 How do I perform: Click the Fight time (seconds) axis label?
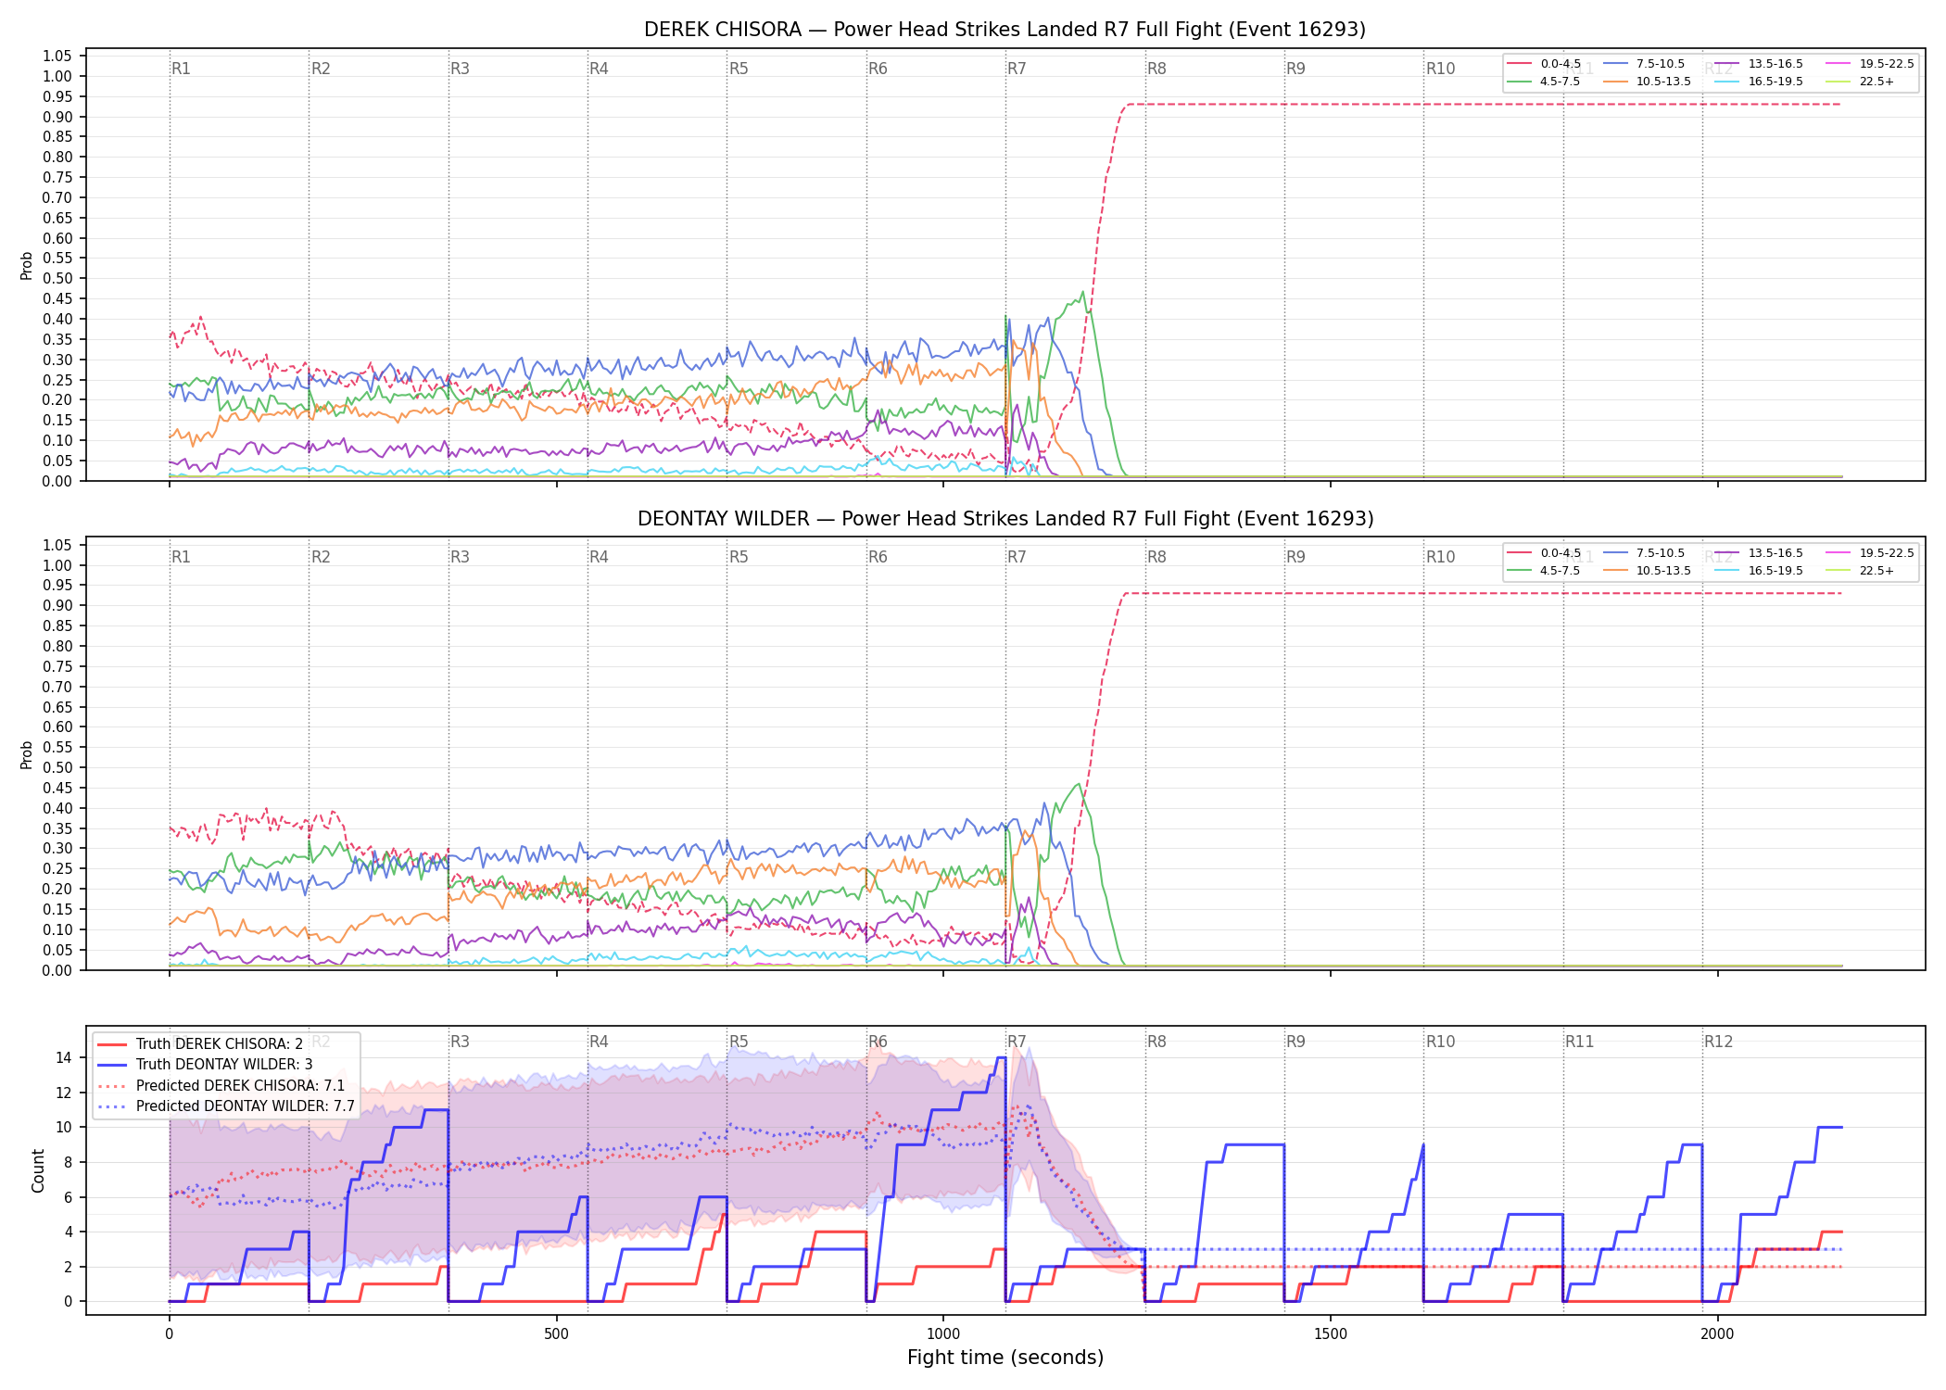click(1005, 1358)
